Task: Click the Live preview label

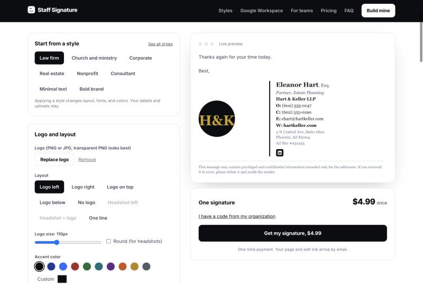Action: click(x=231, y=44)
